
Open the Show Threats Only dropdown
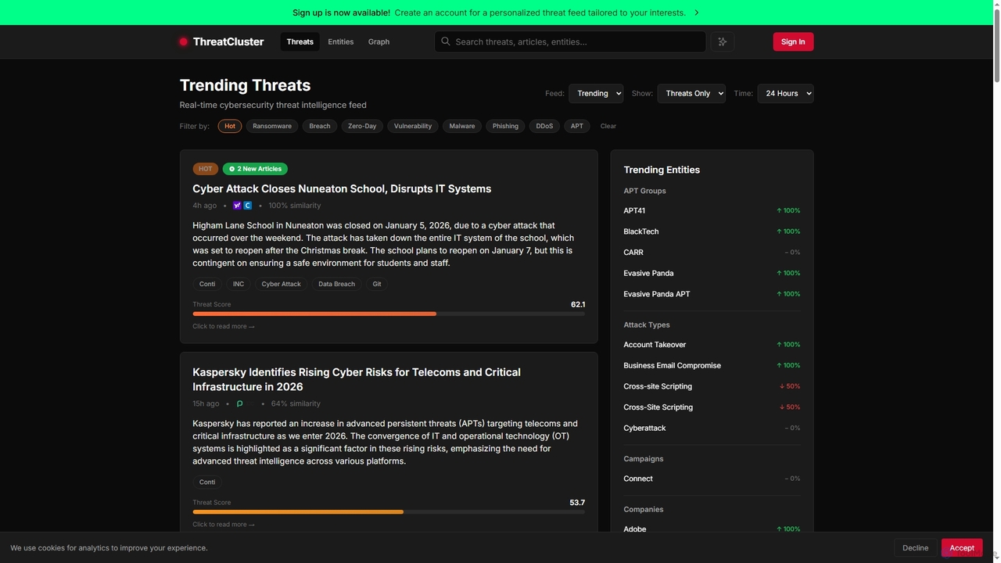click(x=691, y=93)
